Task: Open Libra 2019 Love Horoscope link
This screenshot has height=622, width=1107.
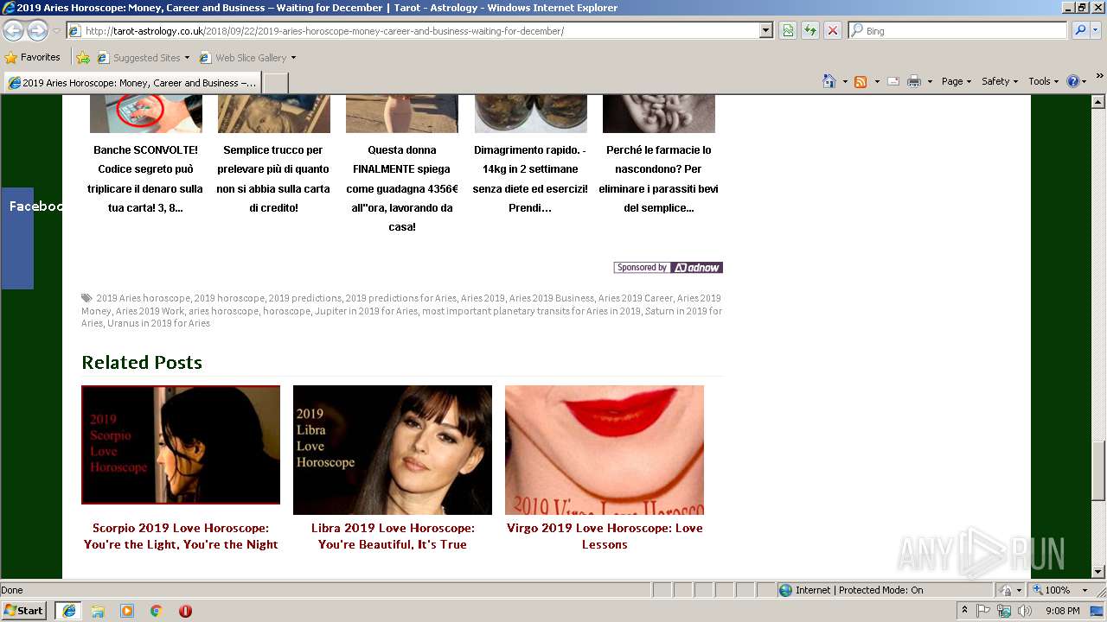Action: [393, 536]
